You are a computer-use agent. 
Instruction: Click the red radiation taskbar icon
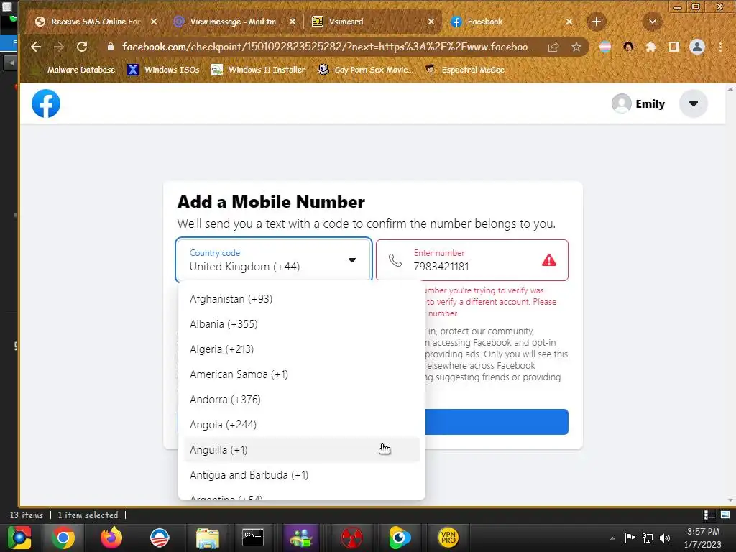coord(351,538)
